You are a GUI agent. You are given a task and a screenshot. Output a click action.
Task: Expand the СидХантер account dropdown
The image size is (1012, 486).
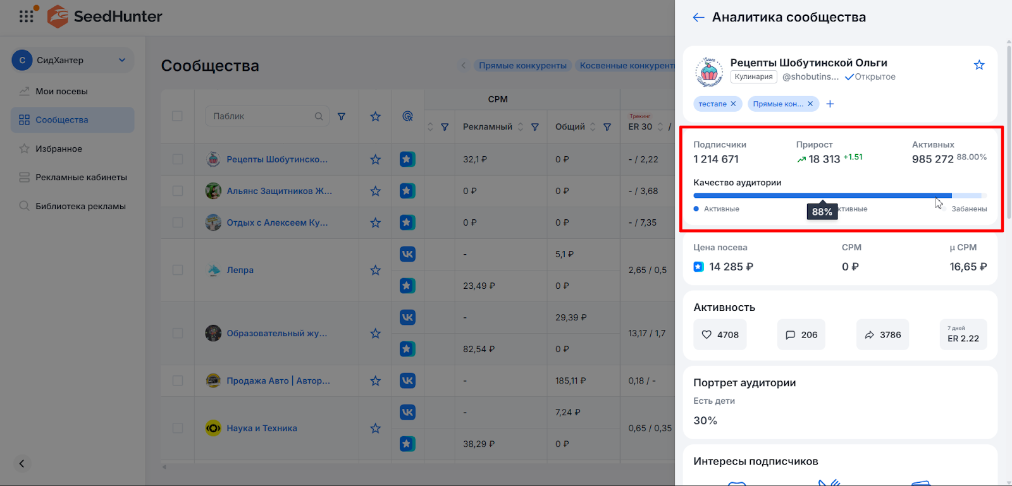pyautogui.click(x=122, y=60)
